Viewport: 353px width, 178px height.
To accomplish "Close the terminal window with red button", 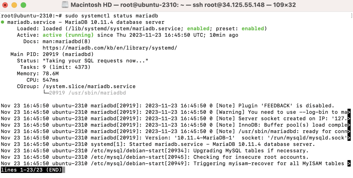I will (6, 5).
